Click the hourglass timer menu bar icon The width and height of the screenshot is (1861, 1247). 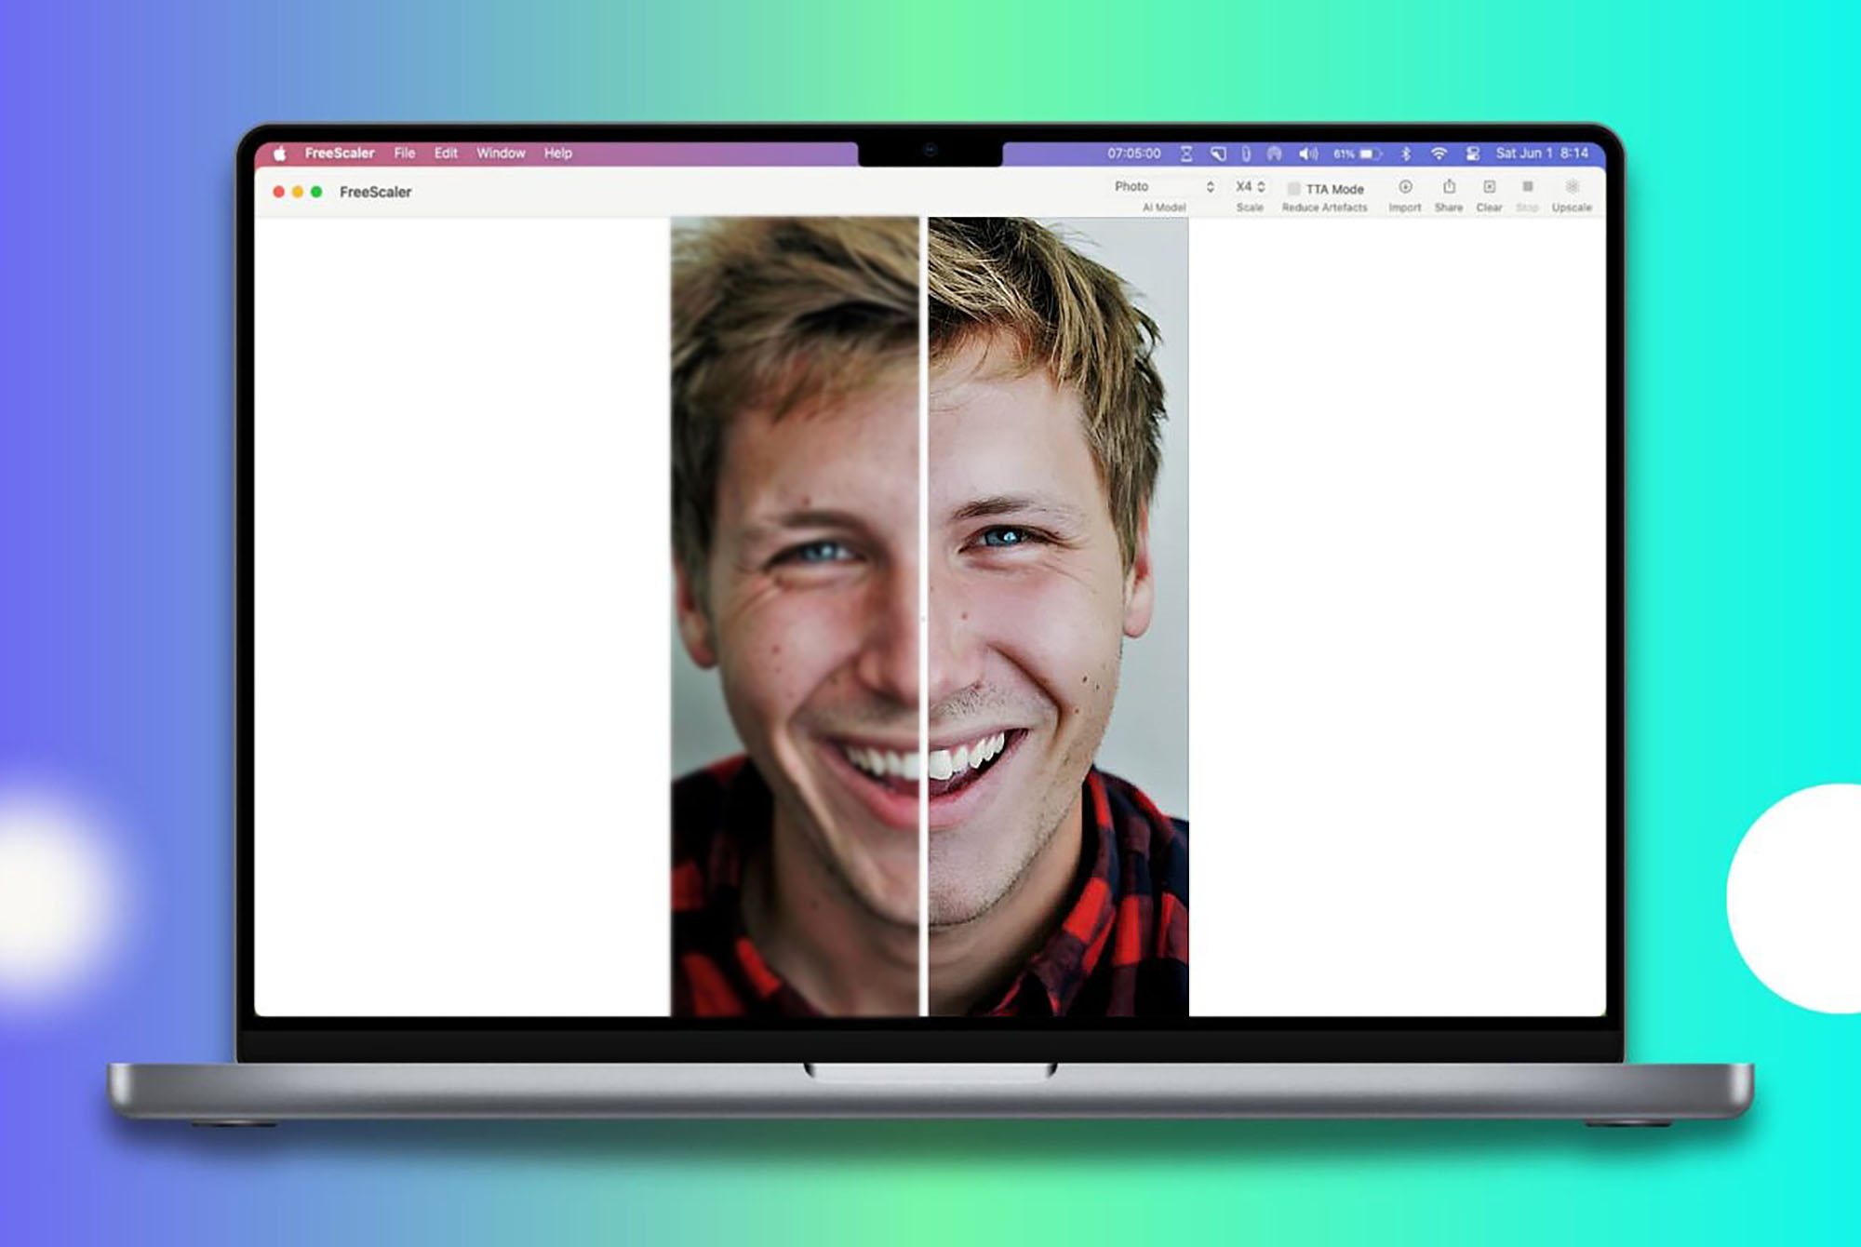tap(1186, 154)
